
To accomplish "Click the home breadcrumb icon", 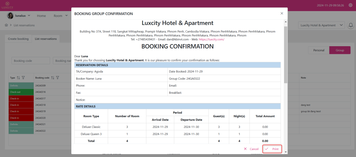I will pos(6,25).
